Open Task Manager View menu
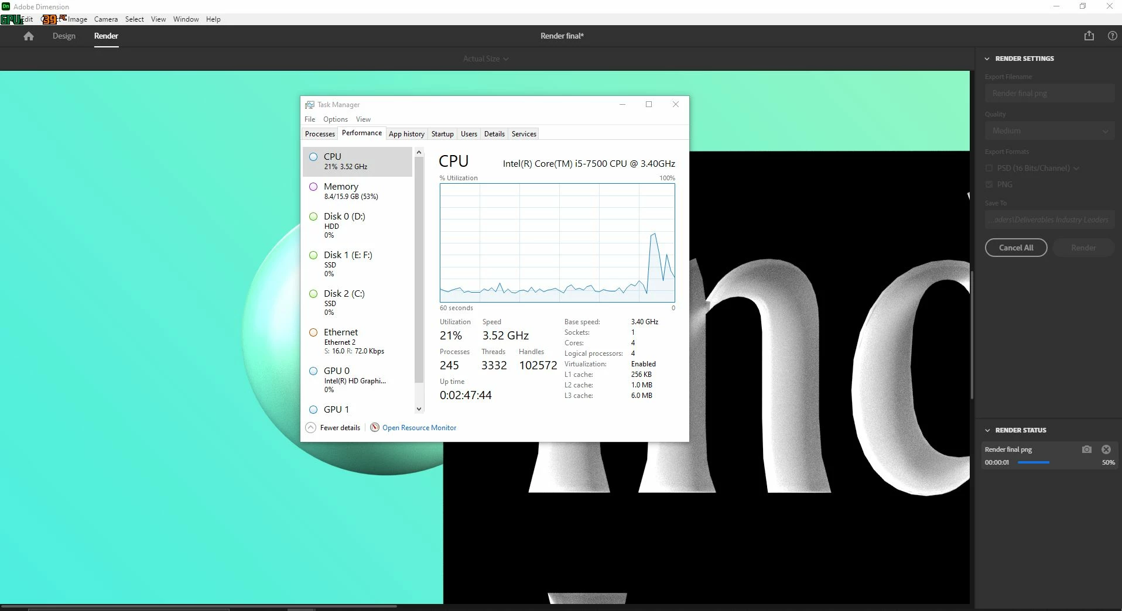This screenshot has height=611, width=1122. tap(363, 119)
